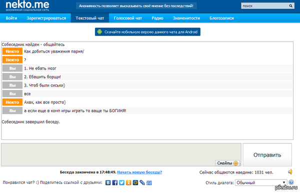Switch to Голосовой чат tab
Image resolution: width=300 pixels, height=193 pixels.
point(128,18)
